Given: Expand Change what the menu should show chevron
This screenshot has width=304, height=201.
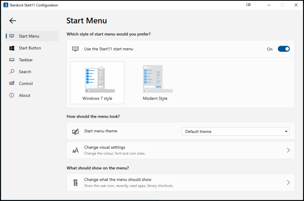Looking at the screenshot, I should 288,183.
